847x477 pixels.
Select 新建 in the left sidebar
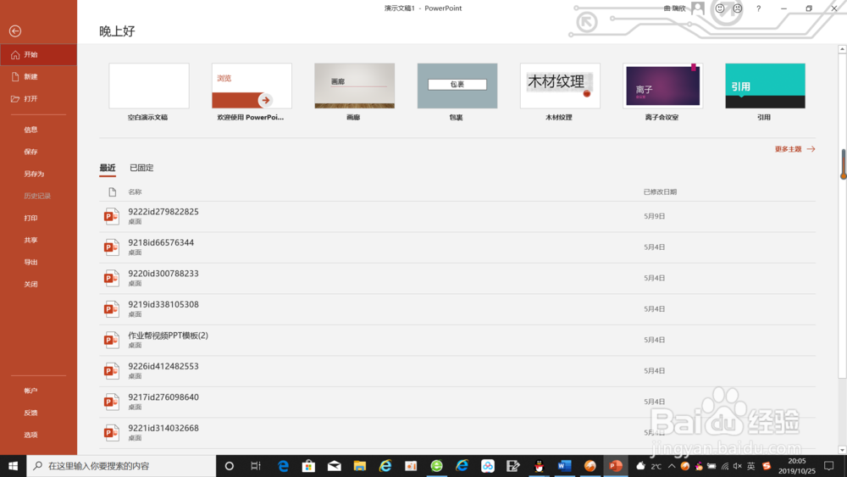coord(38,77)
